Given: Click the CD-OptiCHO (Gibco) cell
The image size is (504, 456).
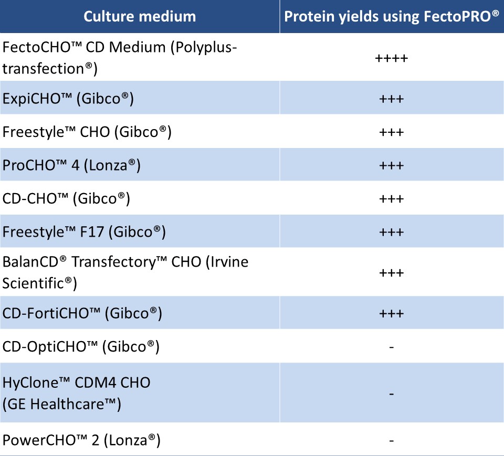Looking at the screenshot, I should [x=81, y=346].
